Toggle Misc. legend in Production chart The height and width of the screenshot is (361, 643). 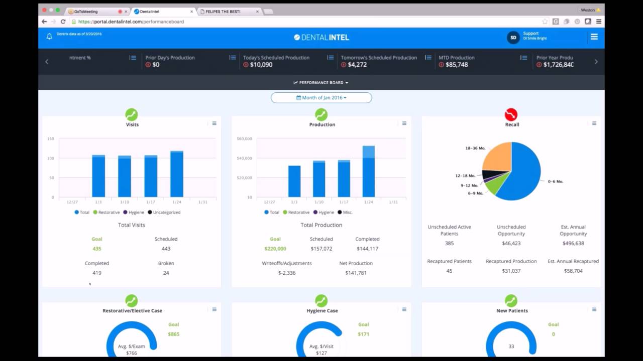345,212
